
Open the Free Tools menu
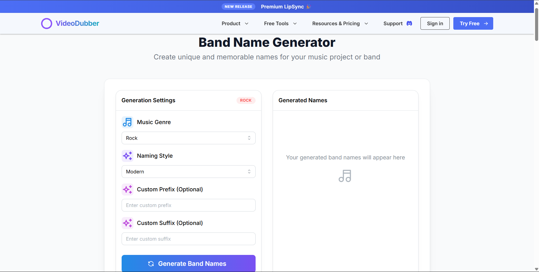pos(280,24)
